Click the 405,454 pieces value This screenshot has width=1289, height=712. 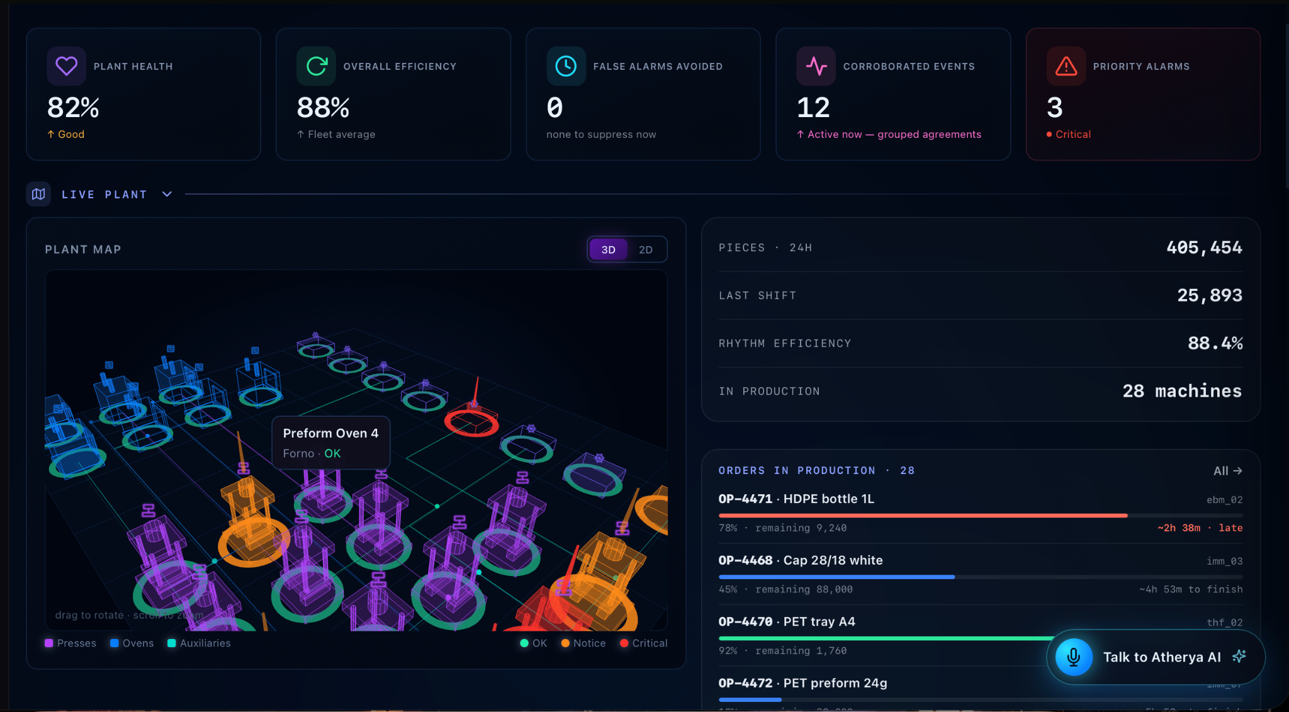[x=1204, y=247]
